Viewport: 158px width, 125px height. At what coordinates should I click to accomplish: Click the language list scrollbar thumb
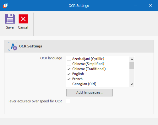132,66
